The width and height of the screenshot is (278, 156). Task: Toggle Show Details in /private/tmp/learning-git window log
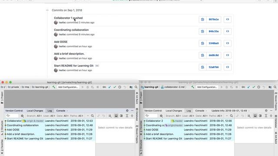click(x=116, y=116)
